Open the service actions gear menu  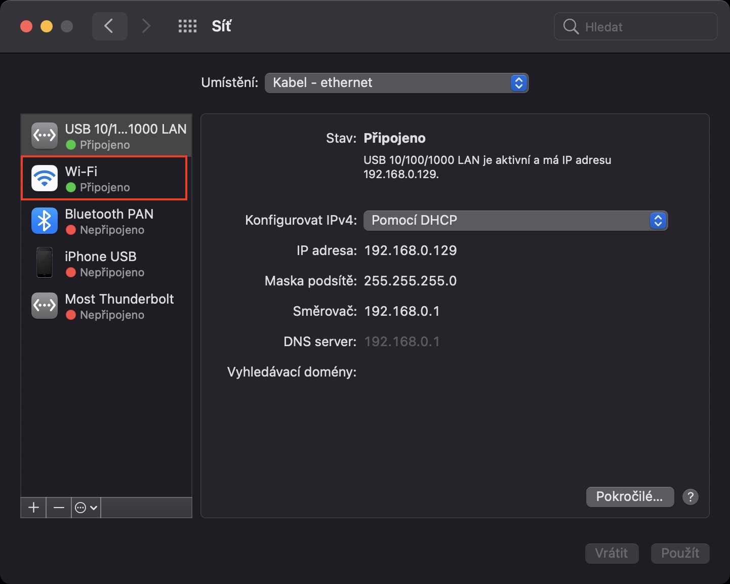(x=86, y=508)
